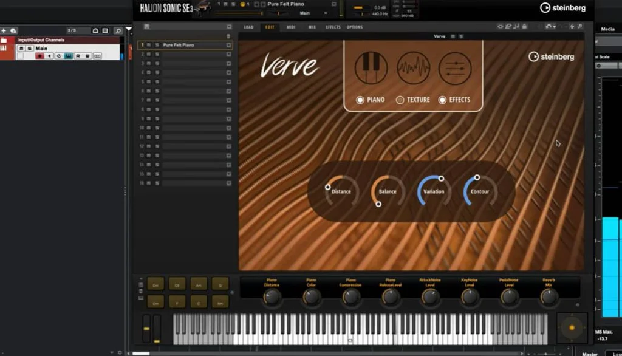Open the track search magnifier icon
Screen dimensions: 622x356
point(118,30)
